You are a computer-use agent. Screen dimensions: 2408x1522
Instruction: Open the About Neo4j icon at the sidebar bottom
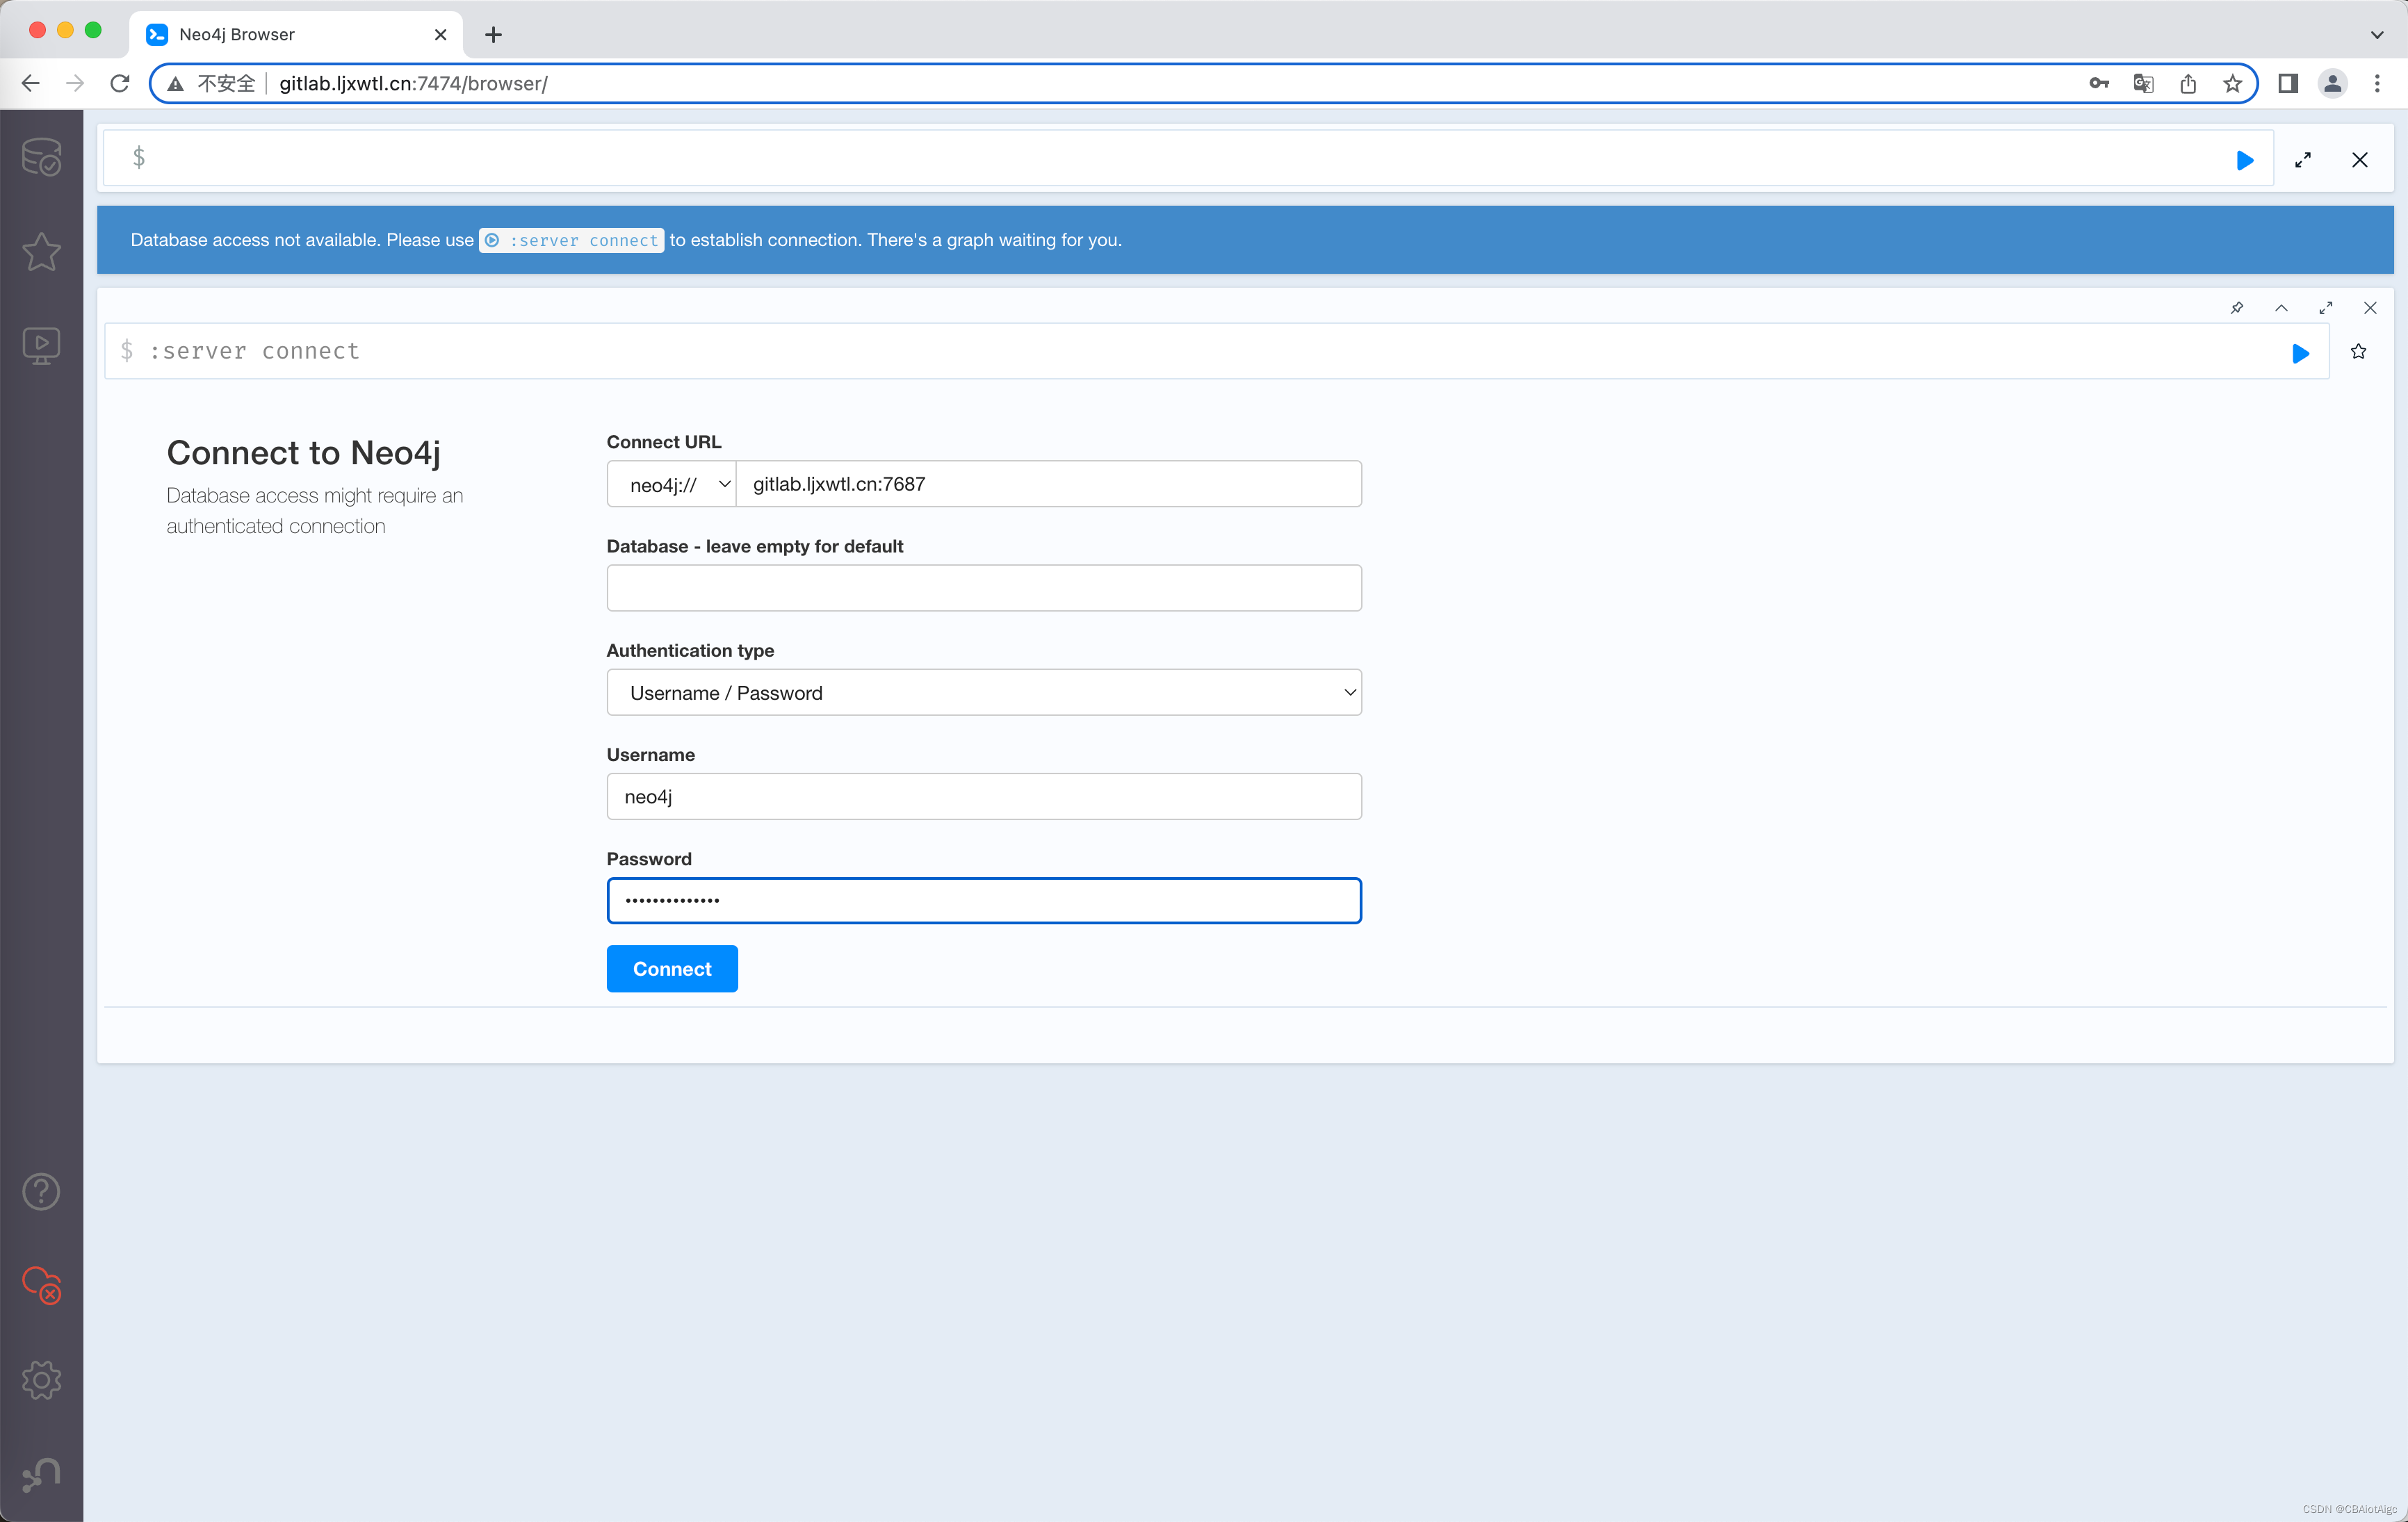[x=41, y=1474]
